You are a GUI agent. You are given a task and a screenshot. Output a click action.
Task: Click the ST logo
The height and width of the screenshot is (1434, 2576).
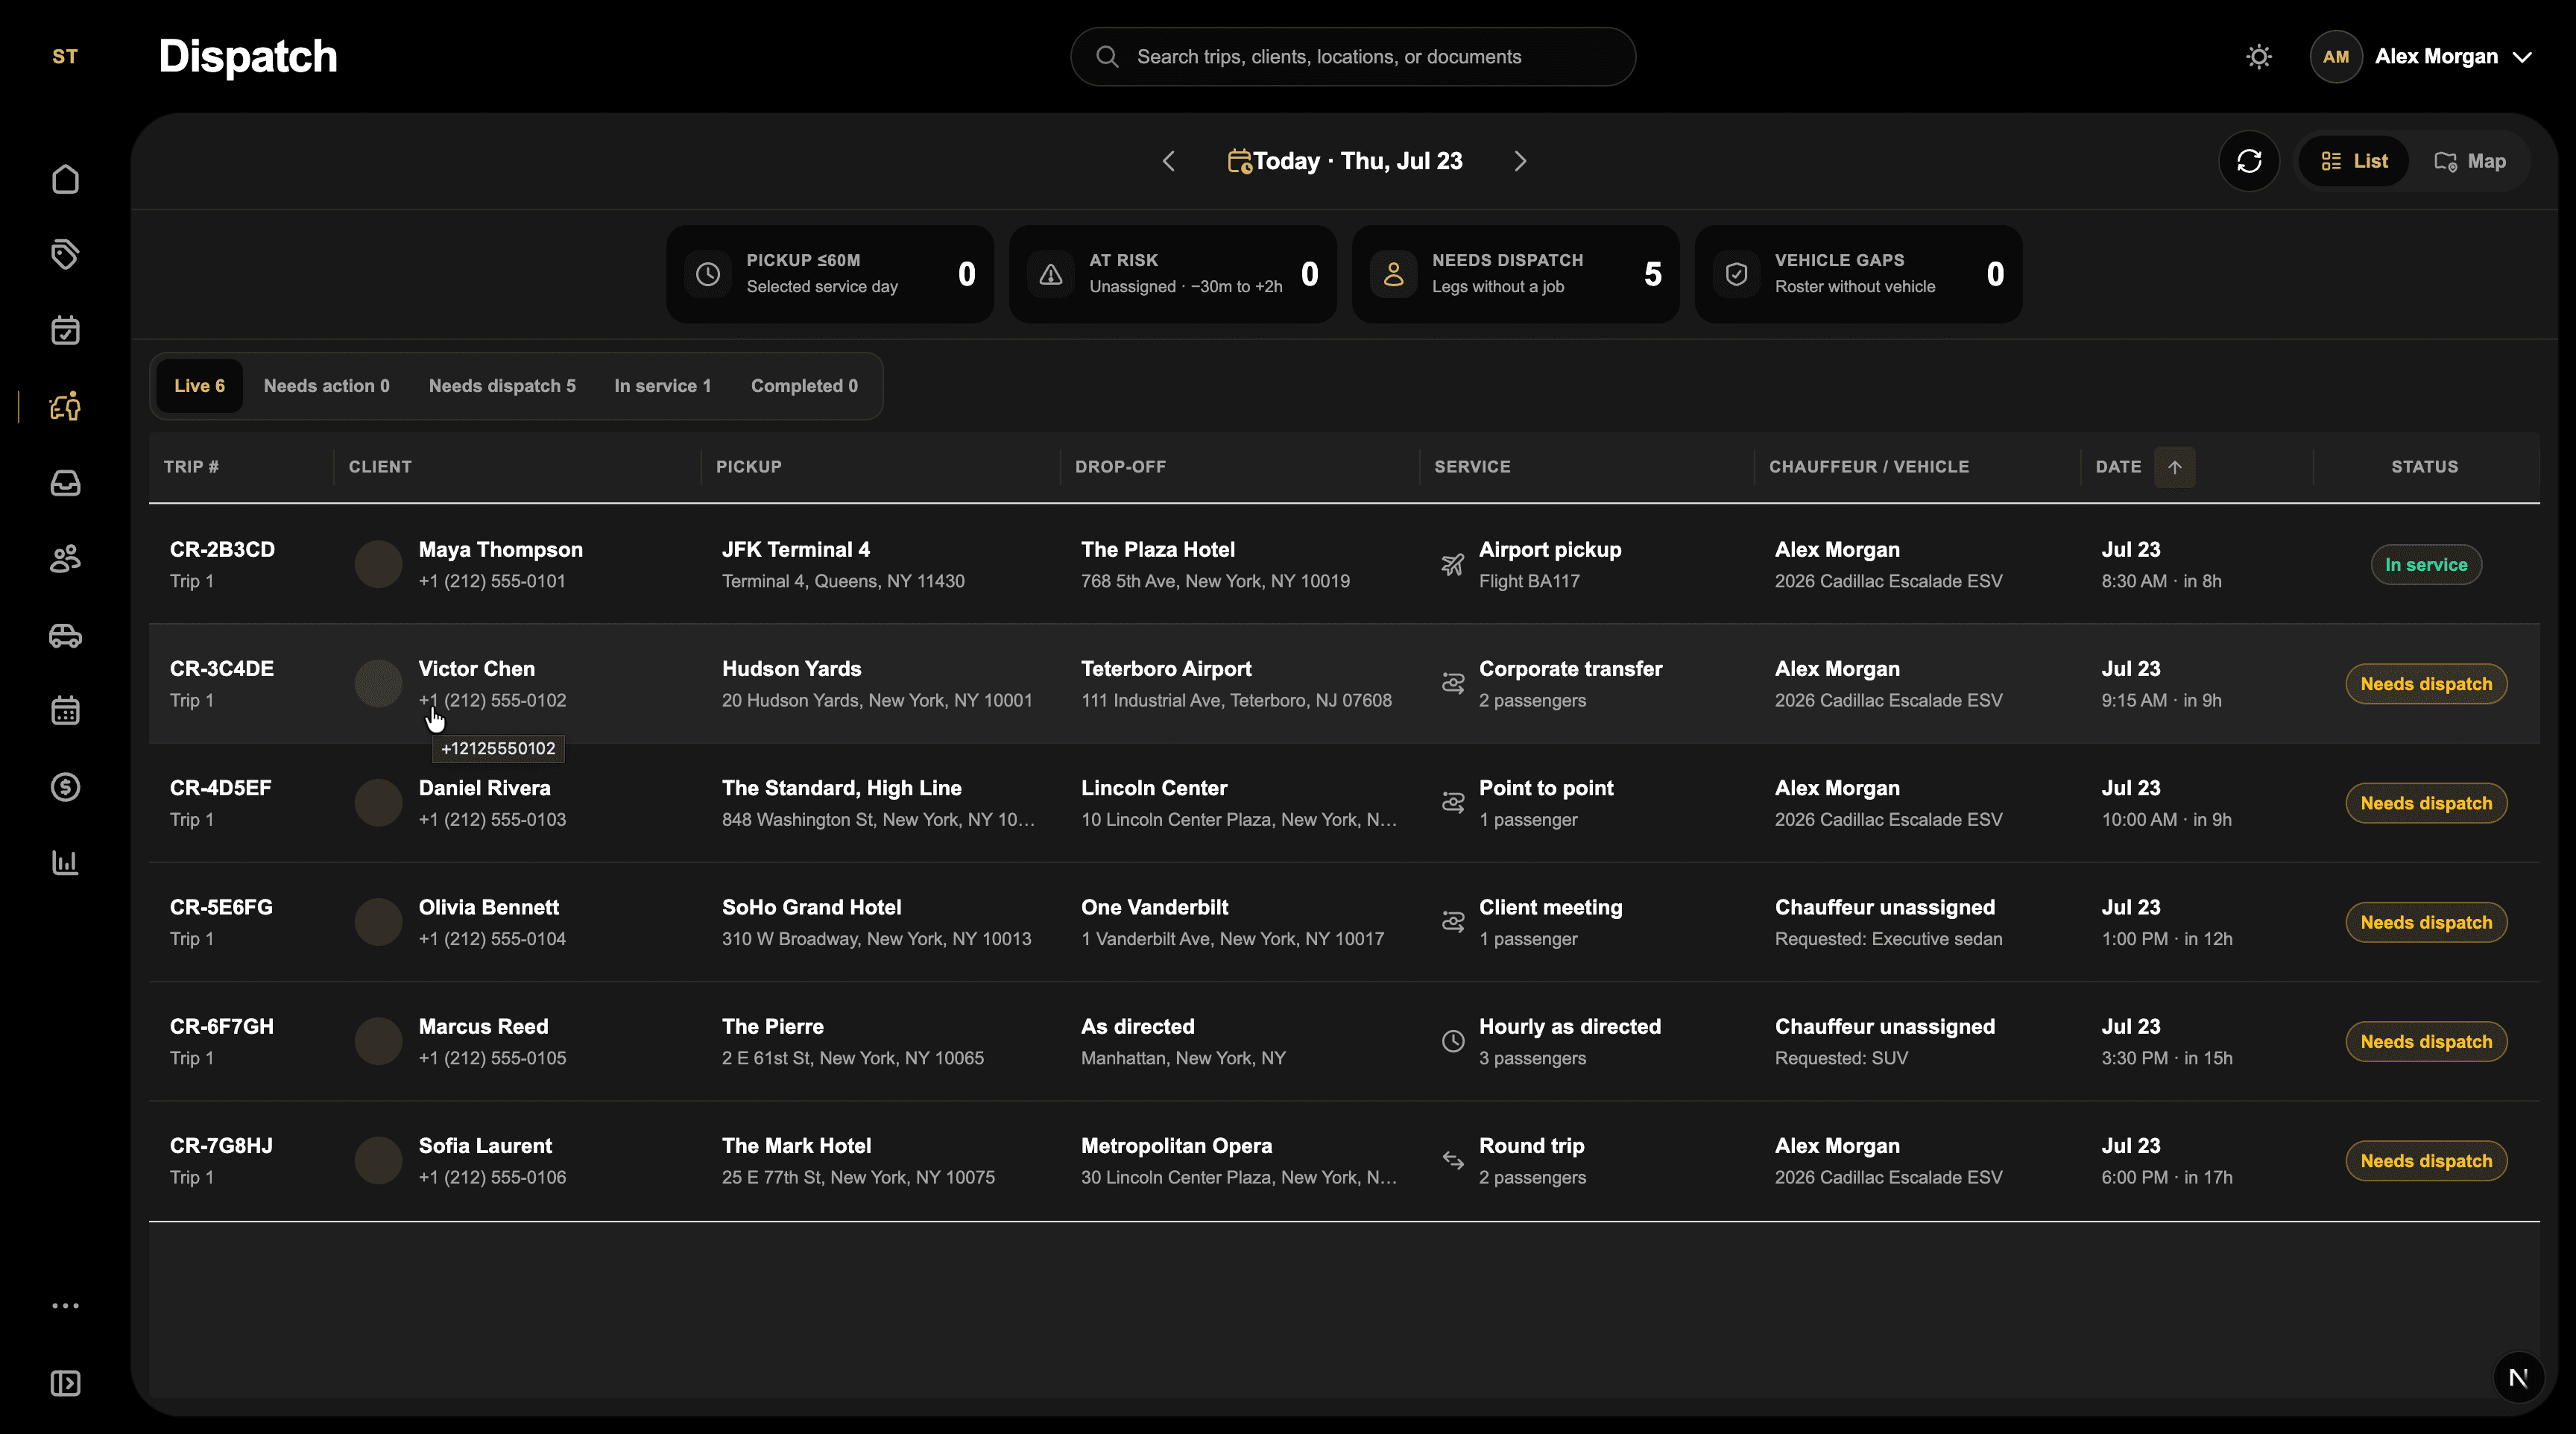tap(65, 57)
